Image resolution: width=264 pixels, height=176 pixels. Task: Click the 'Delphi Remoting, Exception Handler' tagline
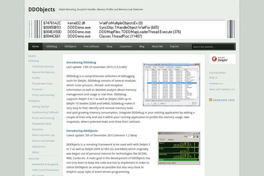(101, 9)
